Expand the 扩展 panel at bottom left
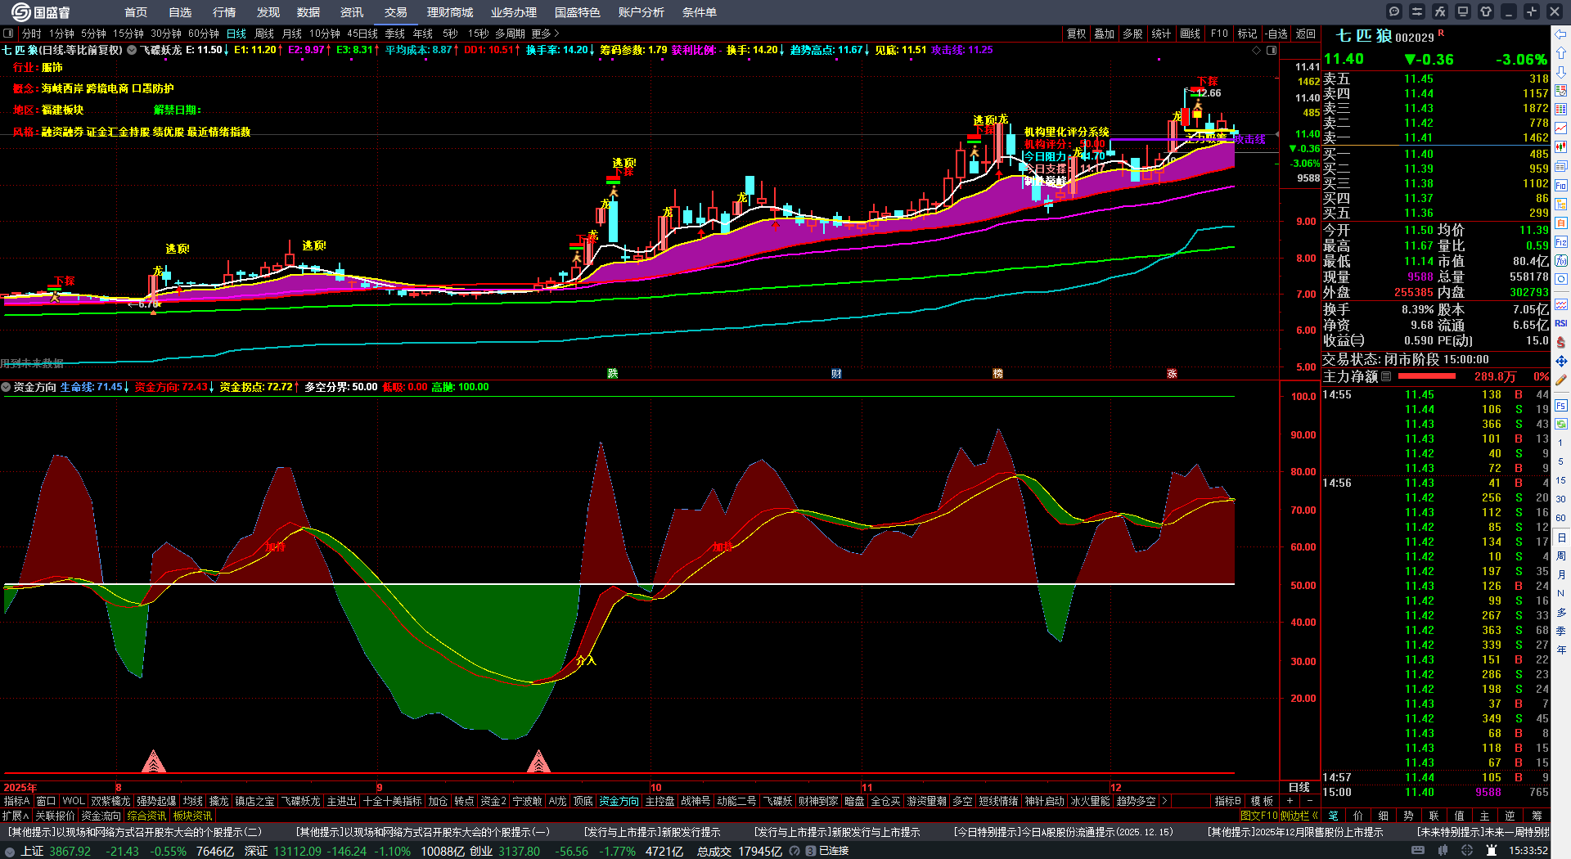Viewport: 1571px width, 859px height. point(16,816)
